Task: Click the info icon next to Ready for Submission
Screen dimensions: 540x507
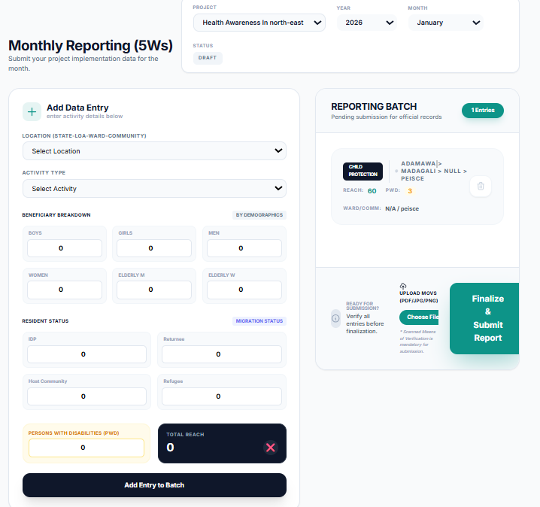Action: (x=335, y=318)
